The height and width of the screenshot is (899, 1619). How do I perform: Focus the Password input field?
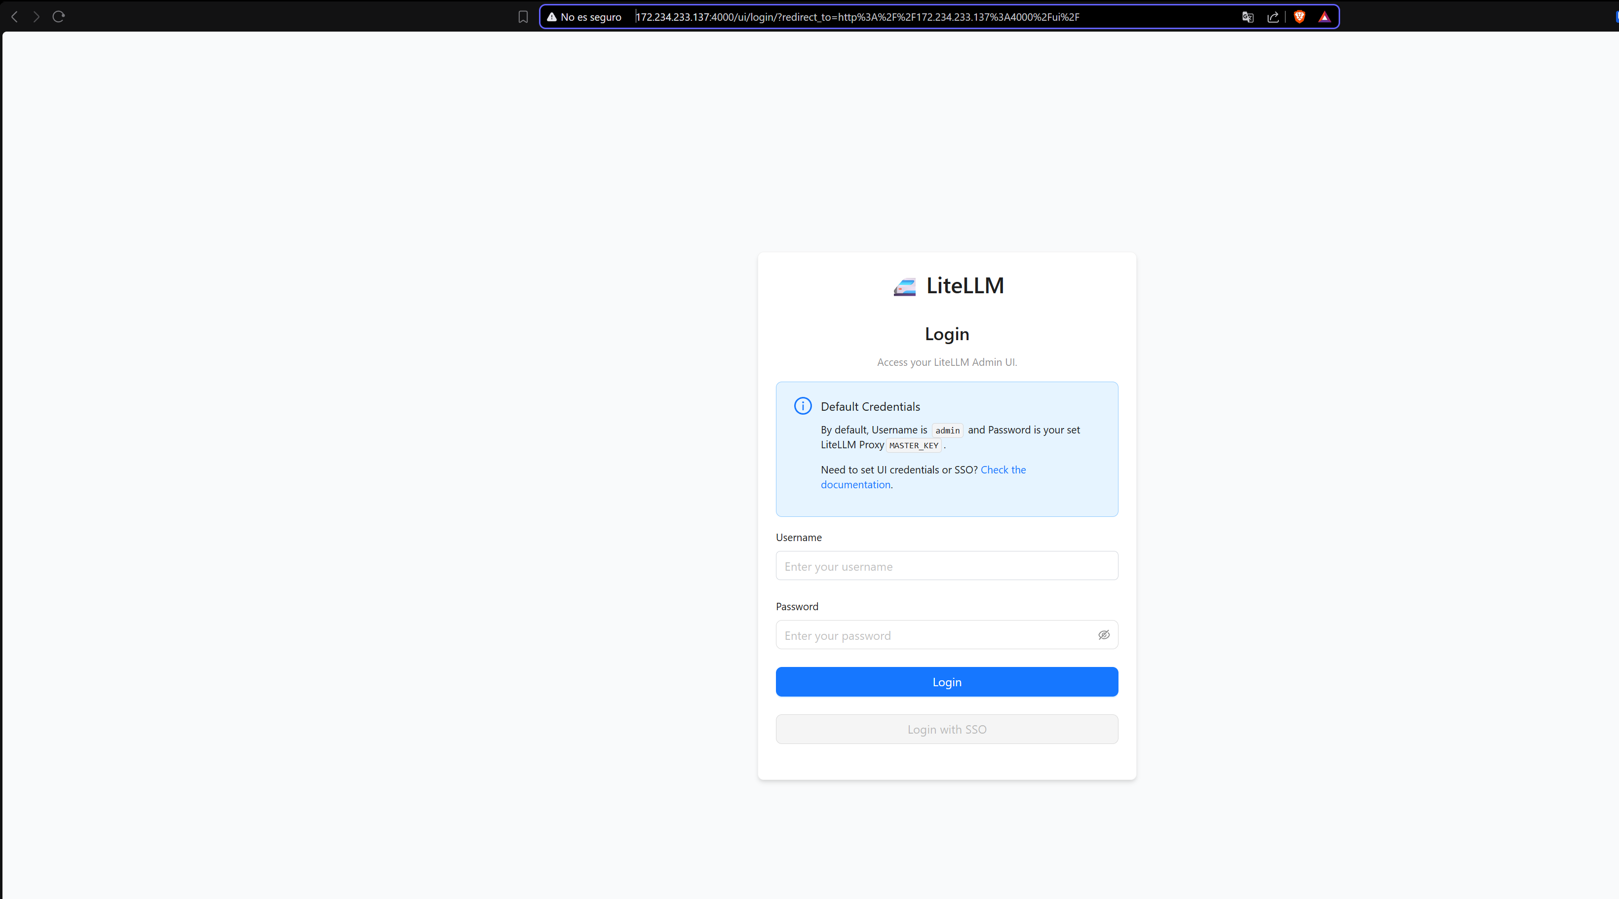[947, 635]
